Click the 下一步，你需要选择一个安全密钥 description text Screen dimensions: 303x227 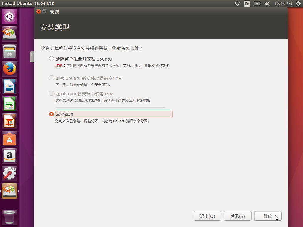pyautogui.click(x=83, y=85)
